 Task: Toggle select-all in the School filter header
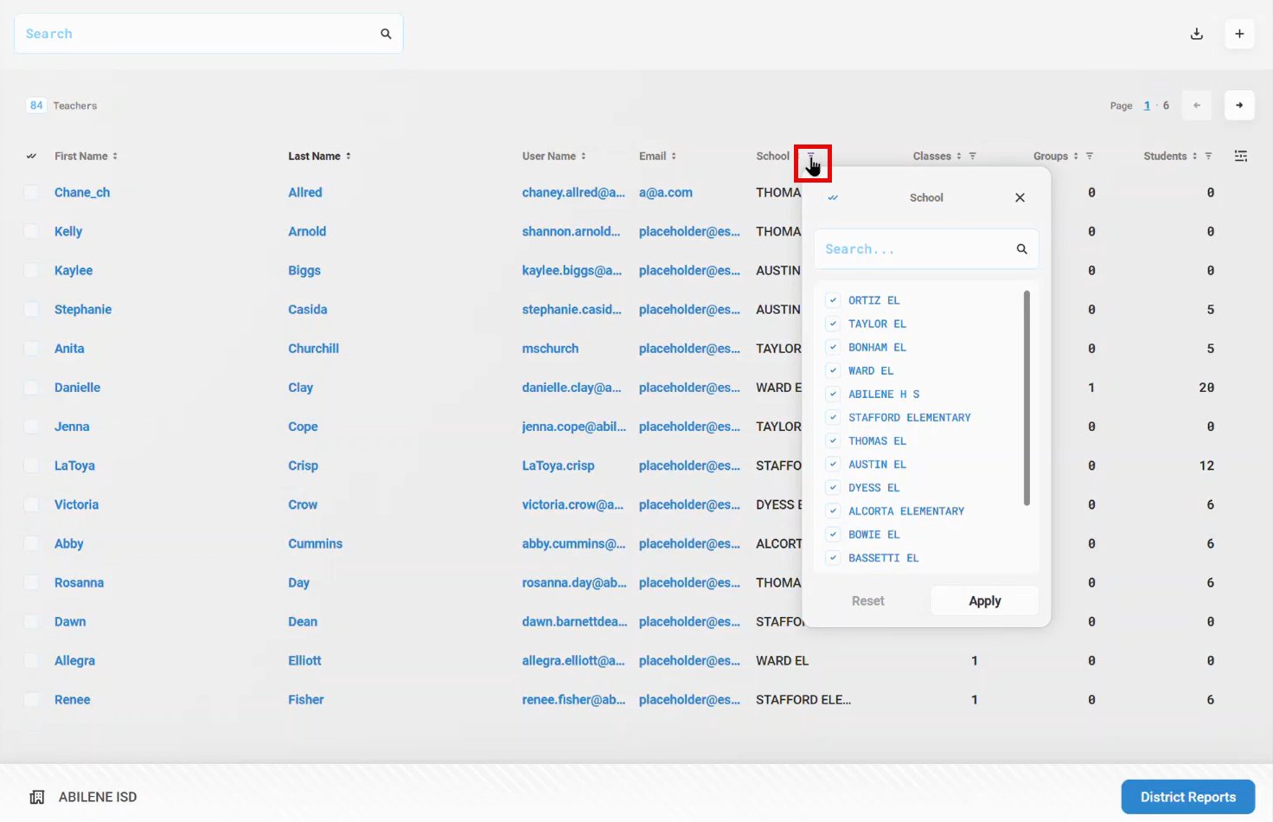coord(833,197)
